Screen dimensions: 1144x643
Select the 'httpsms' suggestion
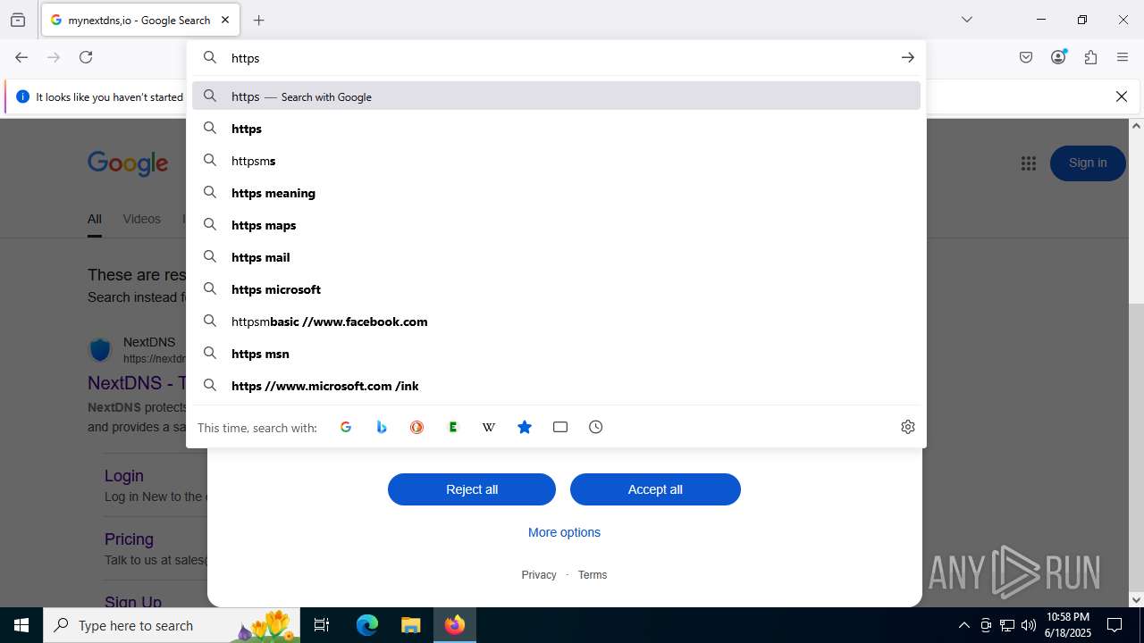pos(556,161)
